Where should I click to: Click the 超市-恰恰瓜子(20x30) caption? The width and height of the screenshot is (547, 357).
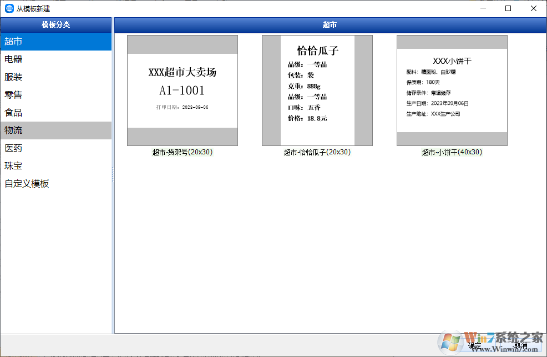click(317, 152)
